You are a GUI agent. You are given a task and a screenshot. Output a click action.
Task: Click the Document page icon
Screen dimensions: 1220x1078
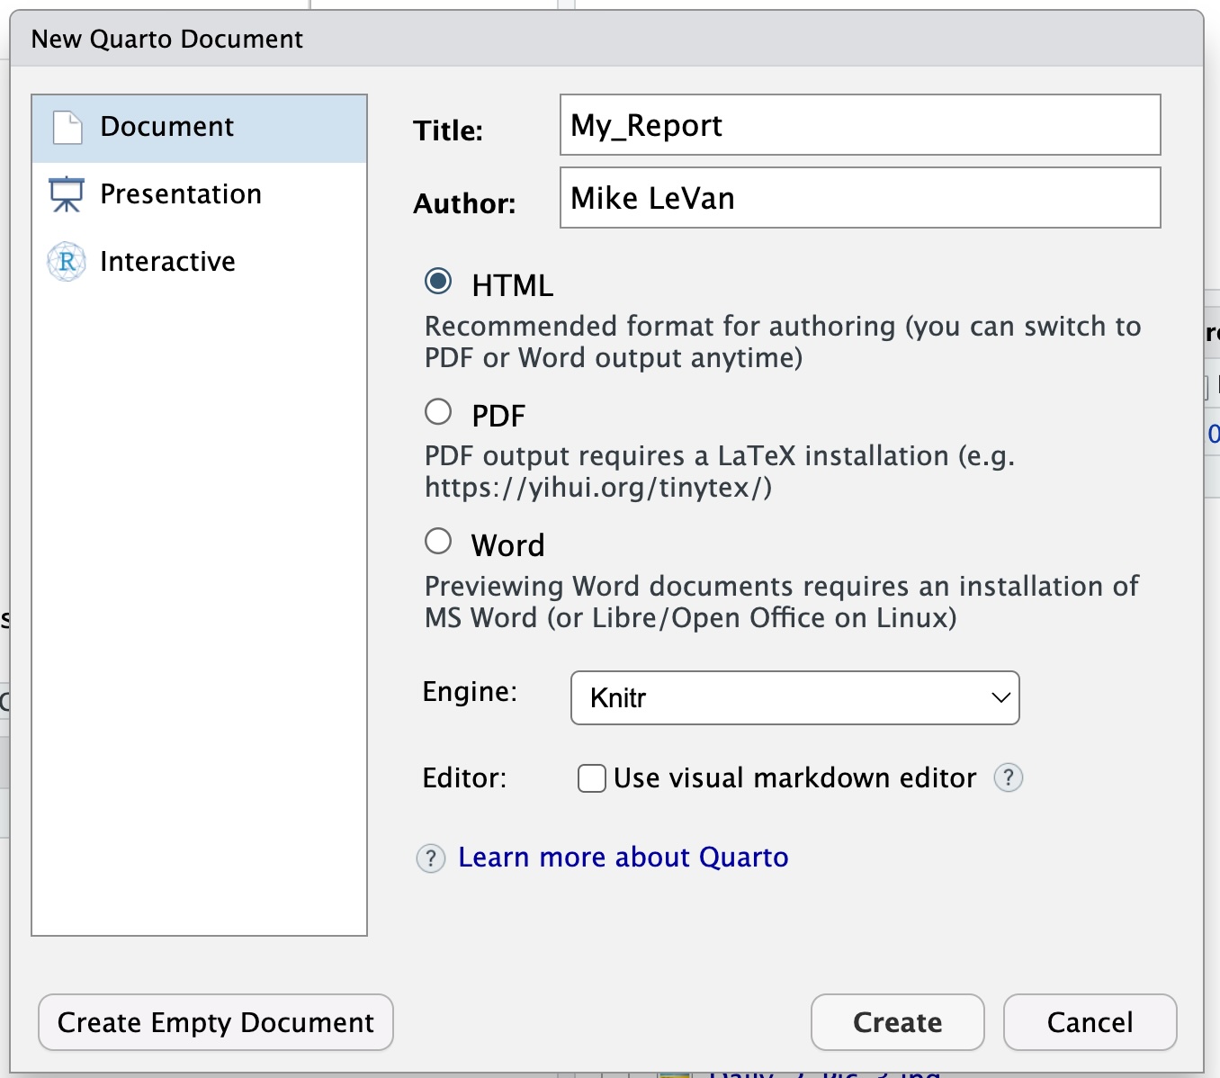click(x=67, y=128)
